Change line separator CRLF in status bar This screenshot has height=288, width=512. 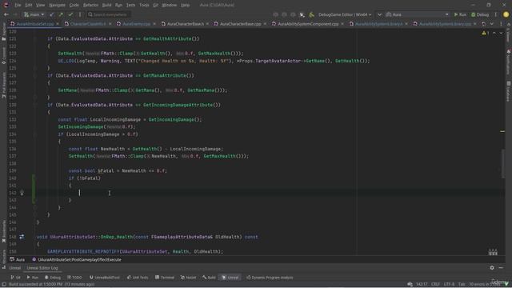pyautogui.click(x=435, y=284)
